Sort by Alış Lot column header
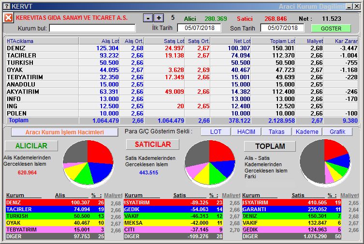This screenshot has width=364, height=244. 99,41
